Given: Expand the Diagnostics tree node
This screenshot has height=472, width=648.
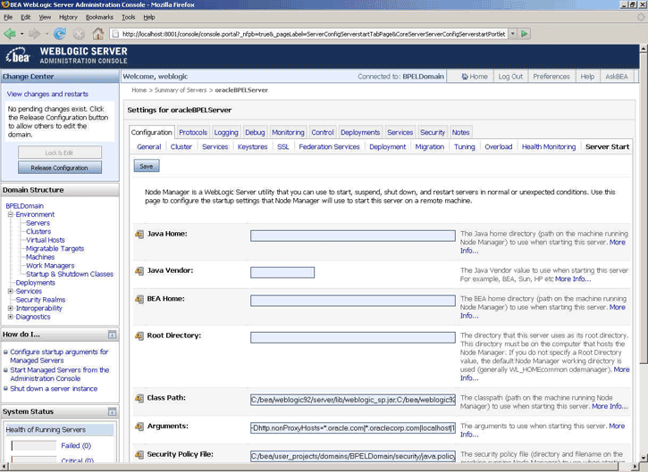Looking at the screenshot, I should click(x=11, y=317).
